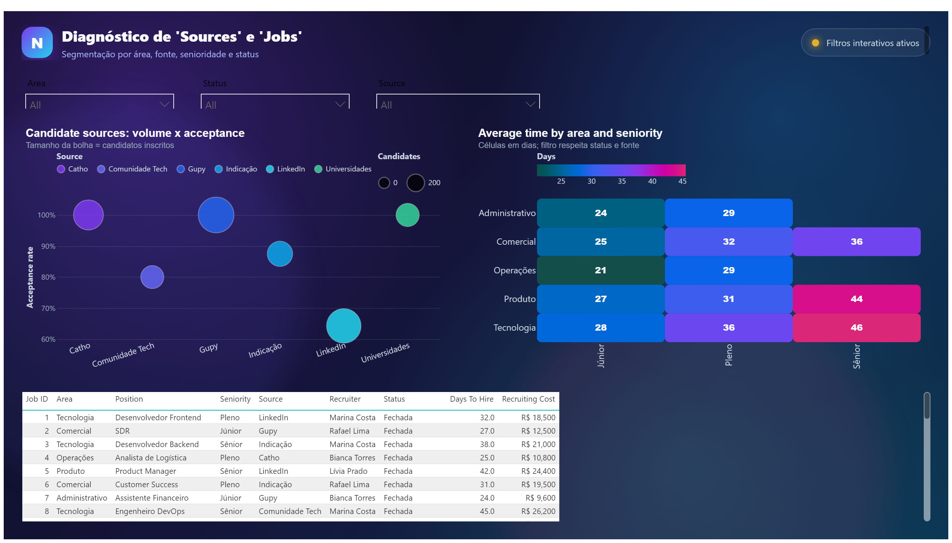This screenshot has width=952, height=543.
Task: Click the LinkedIn legend marker
Action: coord(270,169)
